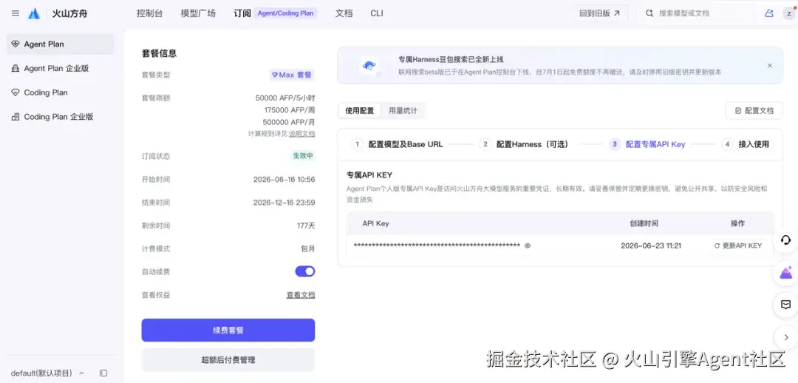
Task: Reveal the API key with the eye icon
Action: [528, 246]
